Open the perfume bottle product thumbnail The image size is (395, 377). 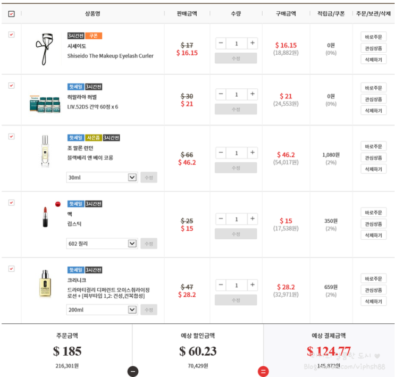45,151
